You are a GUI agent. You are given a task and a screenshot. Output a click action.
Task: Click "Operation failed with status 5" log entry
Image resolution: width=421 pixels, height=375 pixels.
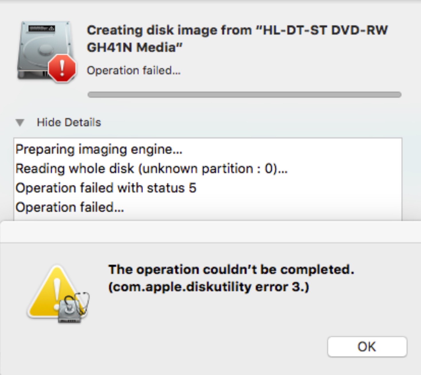(x=106, y=188)
